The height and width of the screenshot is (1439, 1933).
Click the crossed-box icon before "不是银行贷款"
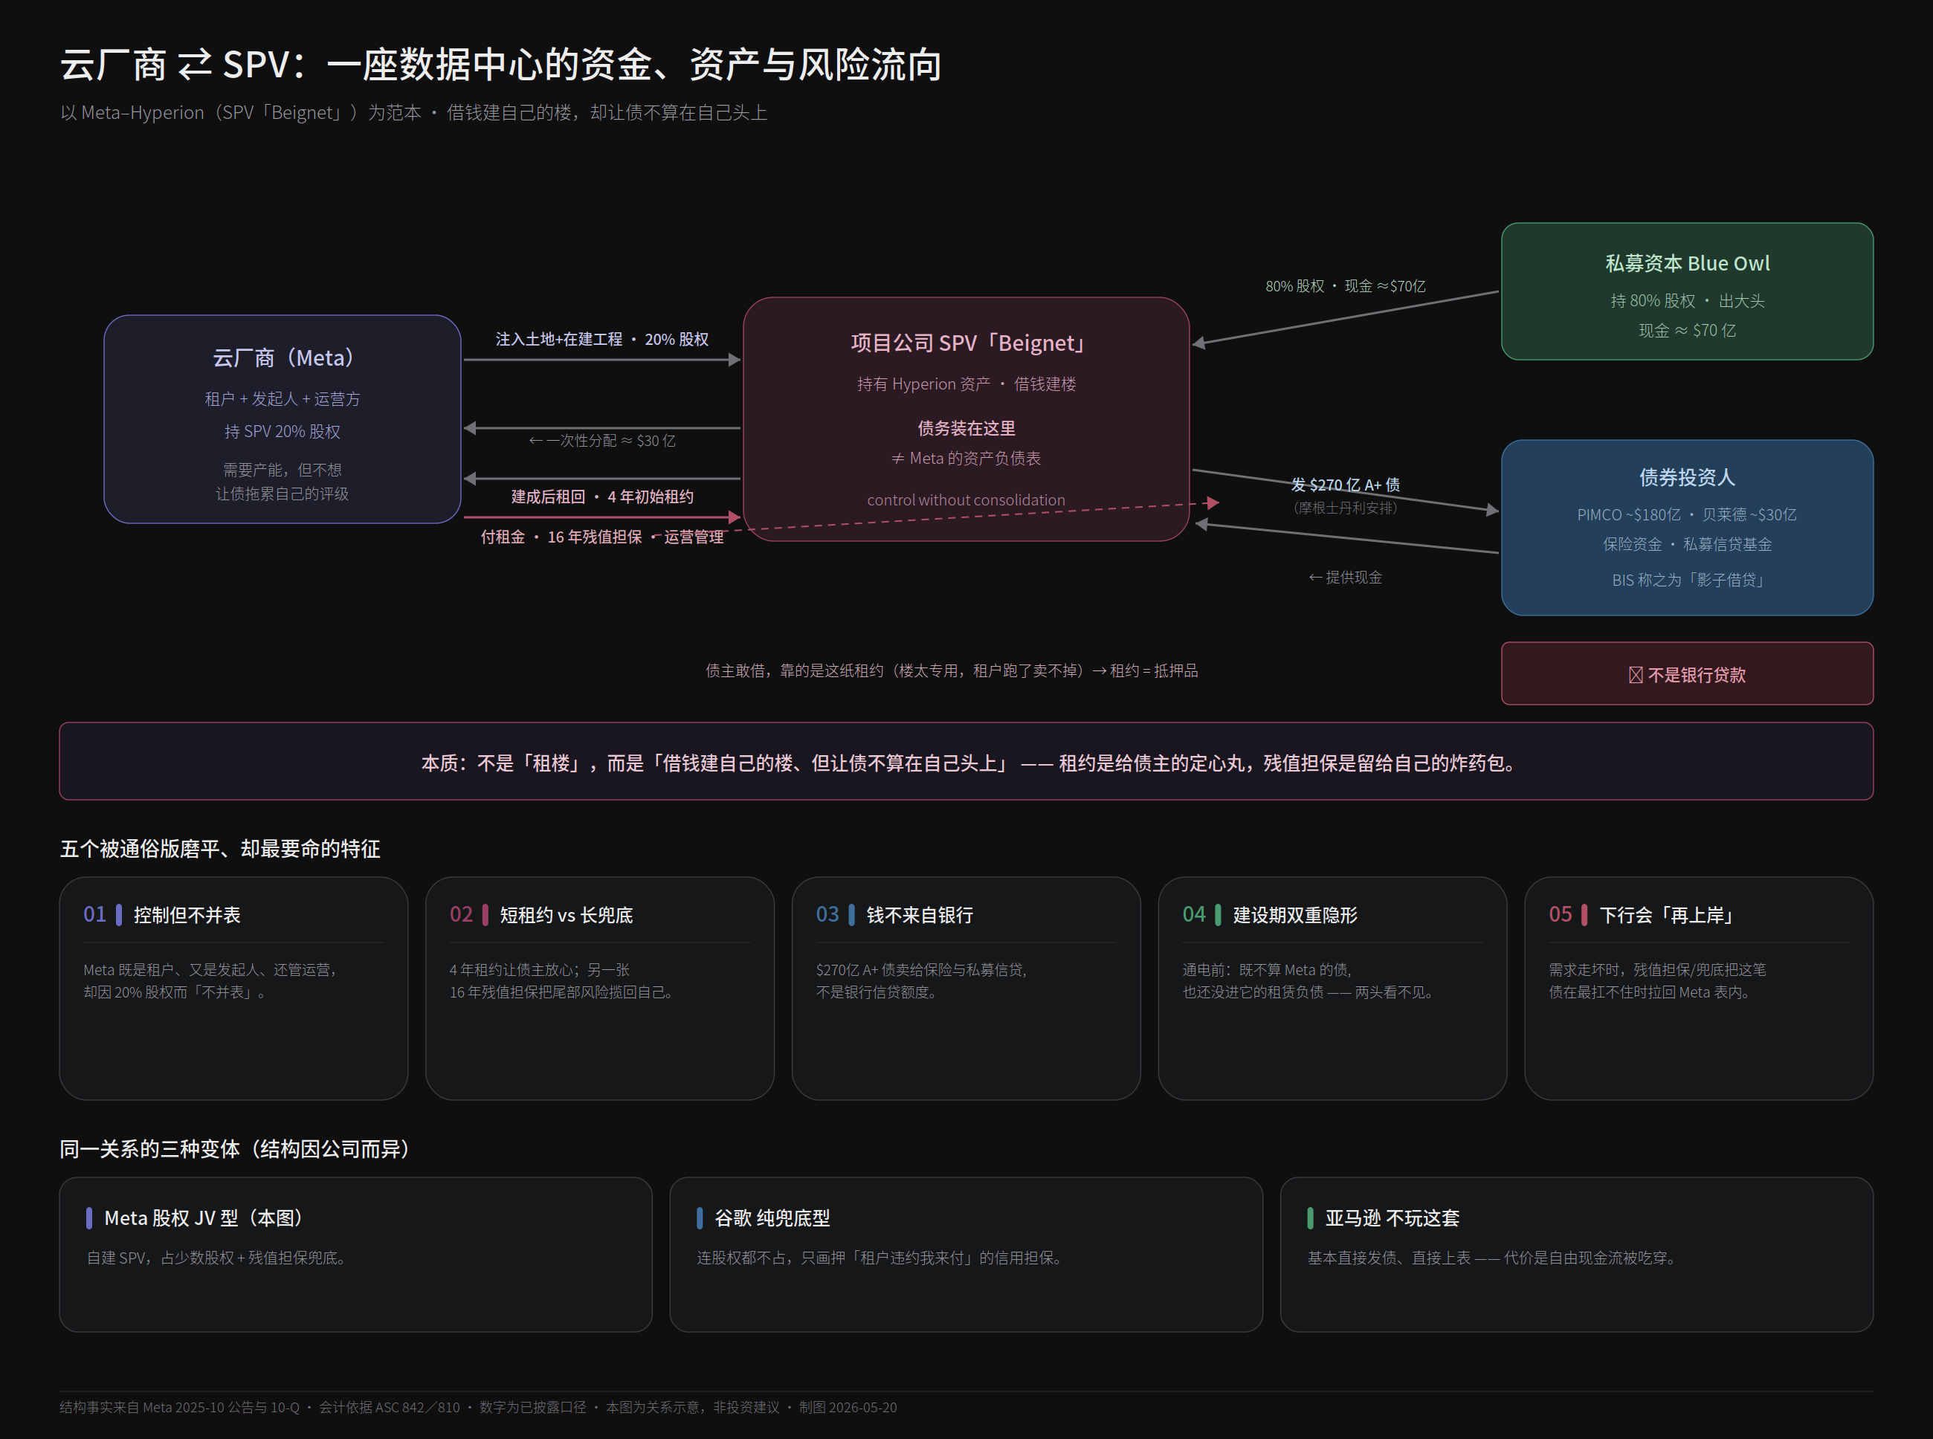(x=1636, y=675)
